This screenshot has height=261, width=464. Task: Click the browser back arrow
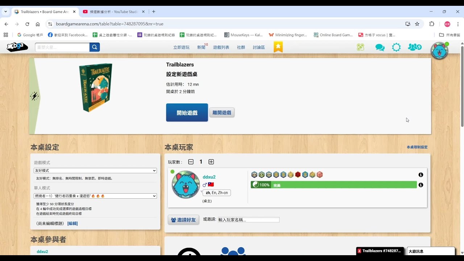(x=6, y=24)
